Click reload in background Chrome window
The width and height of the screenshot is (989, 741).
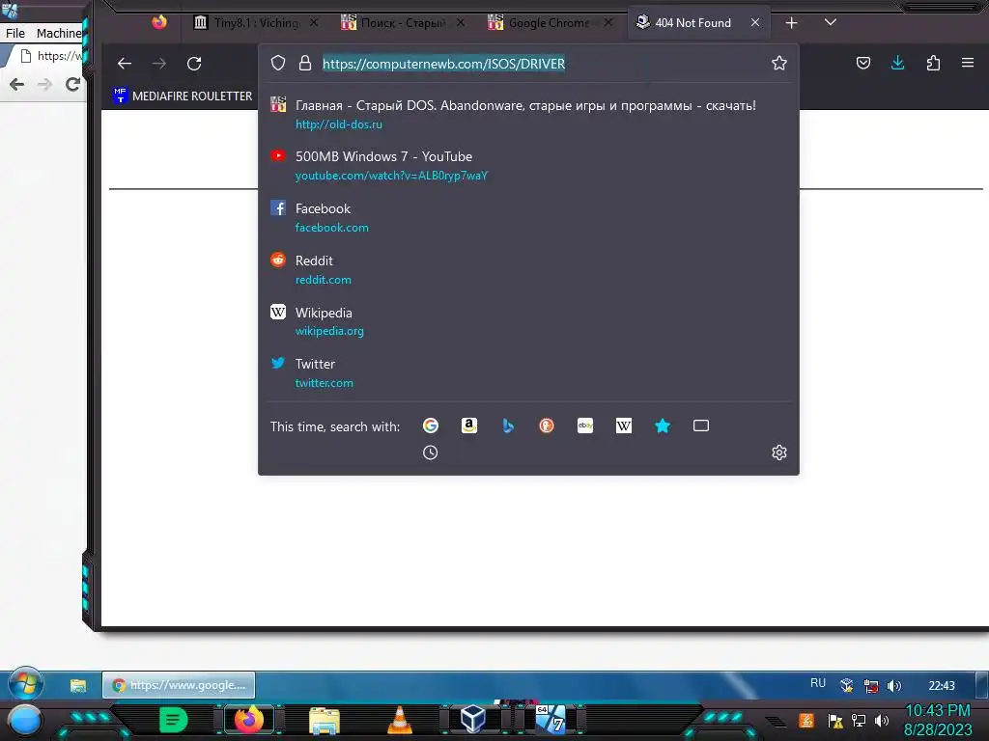tap(72, 84)
